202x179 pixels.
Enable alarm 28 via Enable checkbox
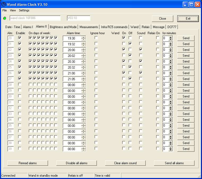point(20,84)
